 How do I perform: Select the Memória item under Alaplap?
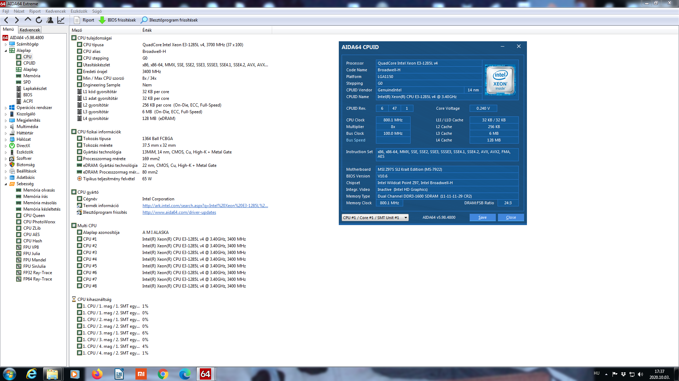tap(31, 76)
